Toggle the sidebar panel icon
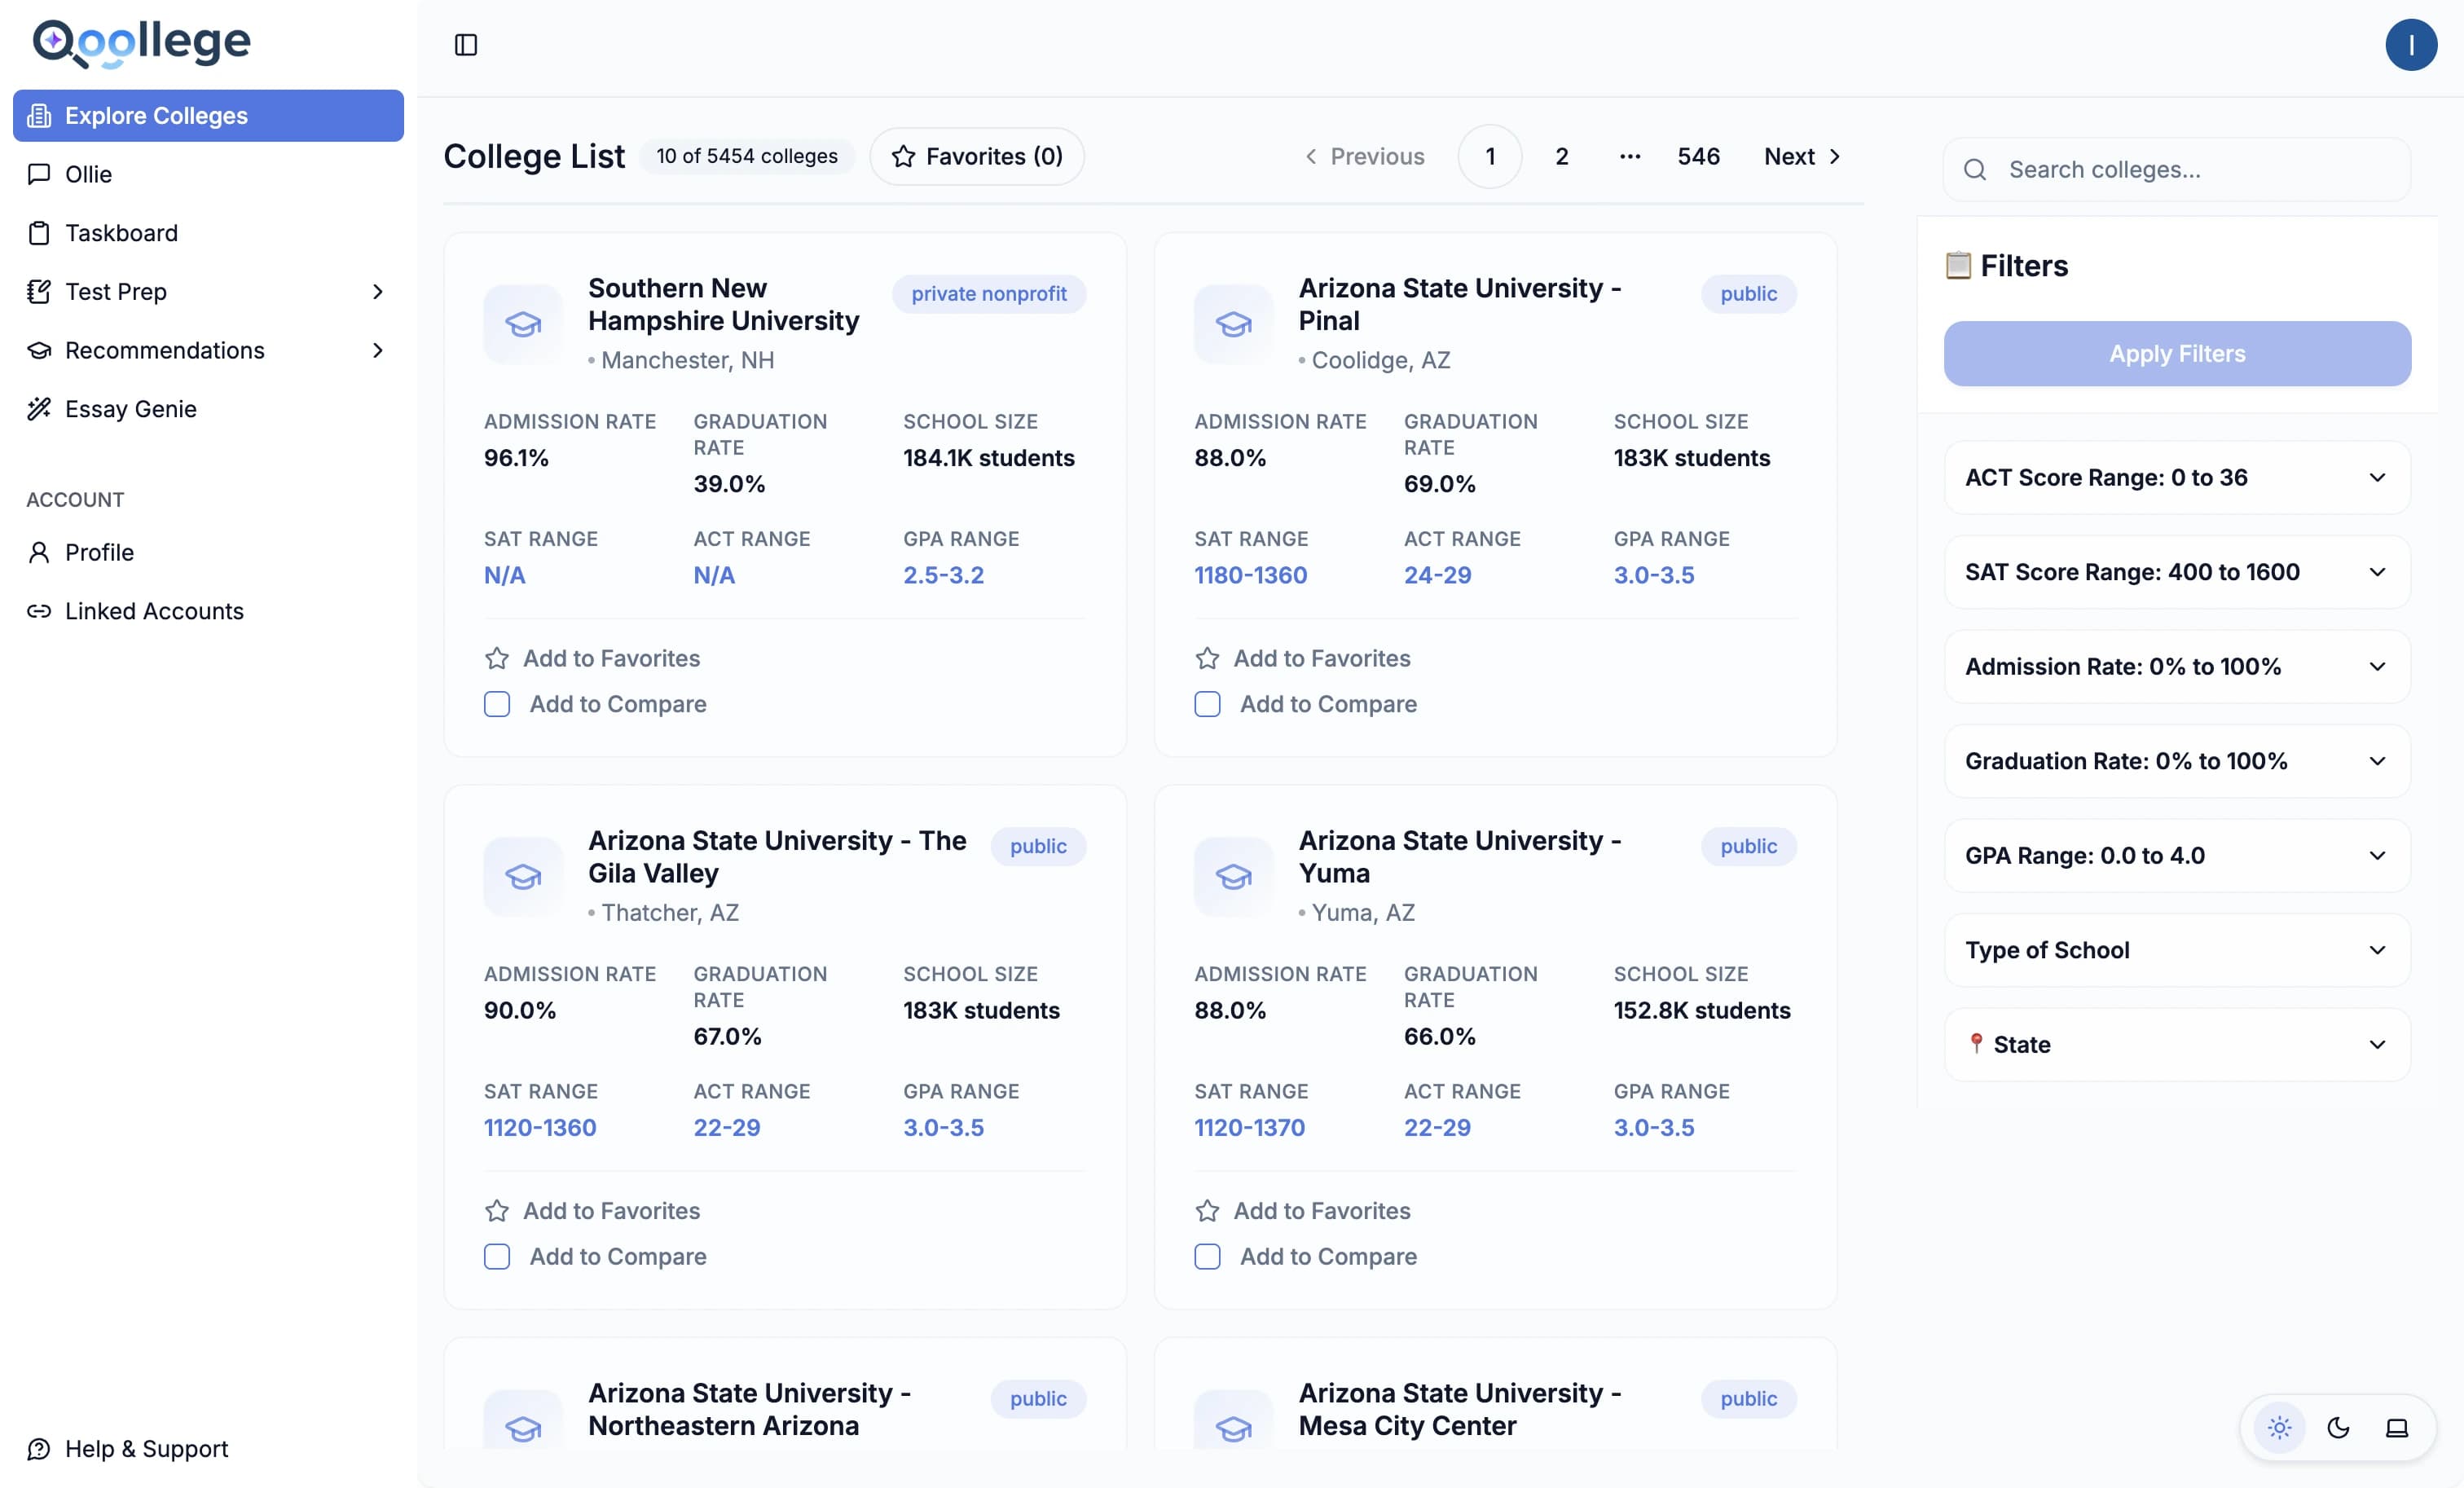 click(x=467, y=45)
